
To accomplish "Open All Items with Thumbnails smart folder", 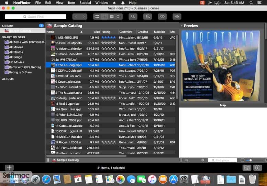I will (x=24, y=42).
